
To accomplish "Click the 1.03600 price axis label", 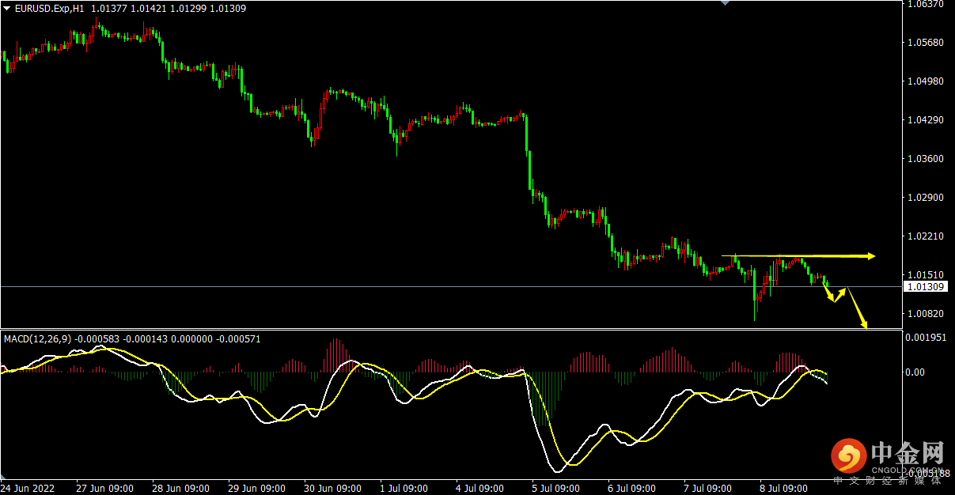I will pyautogui.click(x=927, y=159).
